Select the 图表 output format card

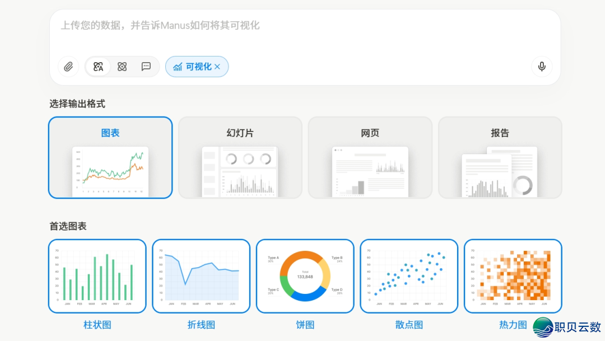(x=110, y=157)
